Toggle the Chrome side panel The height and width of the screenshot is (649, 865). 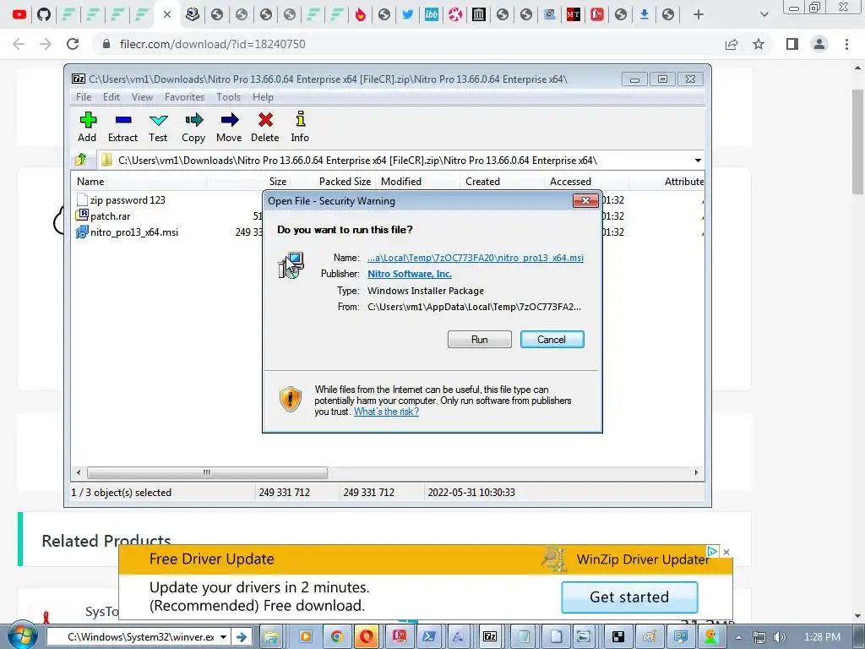pos(792,44)
